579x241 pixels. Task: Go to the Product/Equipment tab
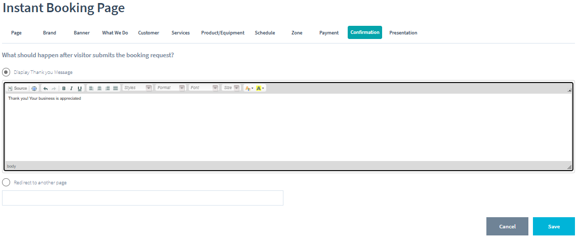click(x=223, y=33)
